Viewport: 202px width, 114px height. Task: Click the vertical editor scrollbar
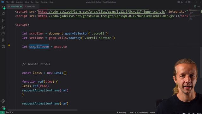(x=201, y=62)
